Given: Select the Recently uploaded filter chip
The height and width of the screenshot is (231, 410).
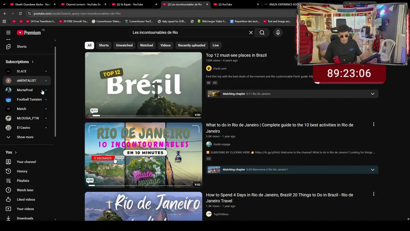Looking at the screenshot, I should [192, 45].
